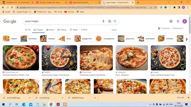
Task: Open Cheese pizza images Freepik link
Action: click(x=56, y=75)
